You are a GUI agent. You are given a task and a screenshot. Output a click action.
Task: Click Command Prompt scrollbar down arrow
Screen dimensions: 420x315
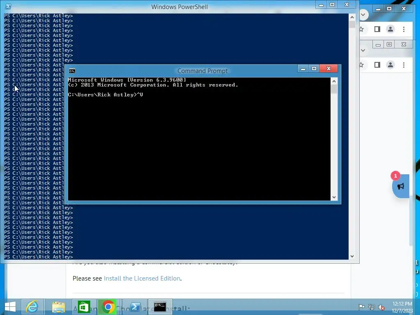(334, 197)
